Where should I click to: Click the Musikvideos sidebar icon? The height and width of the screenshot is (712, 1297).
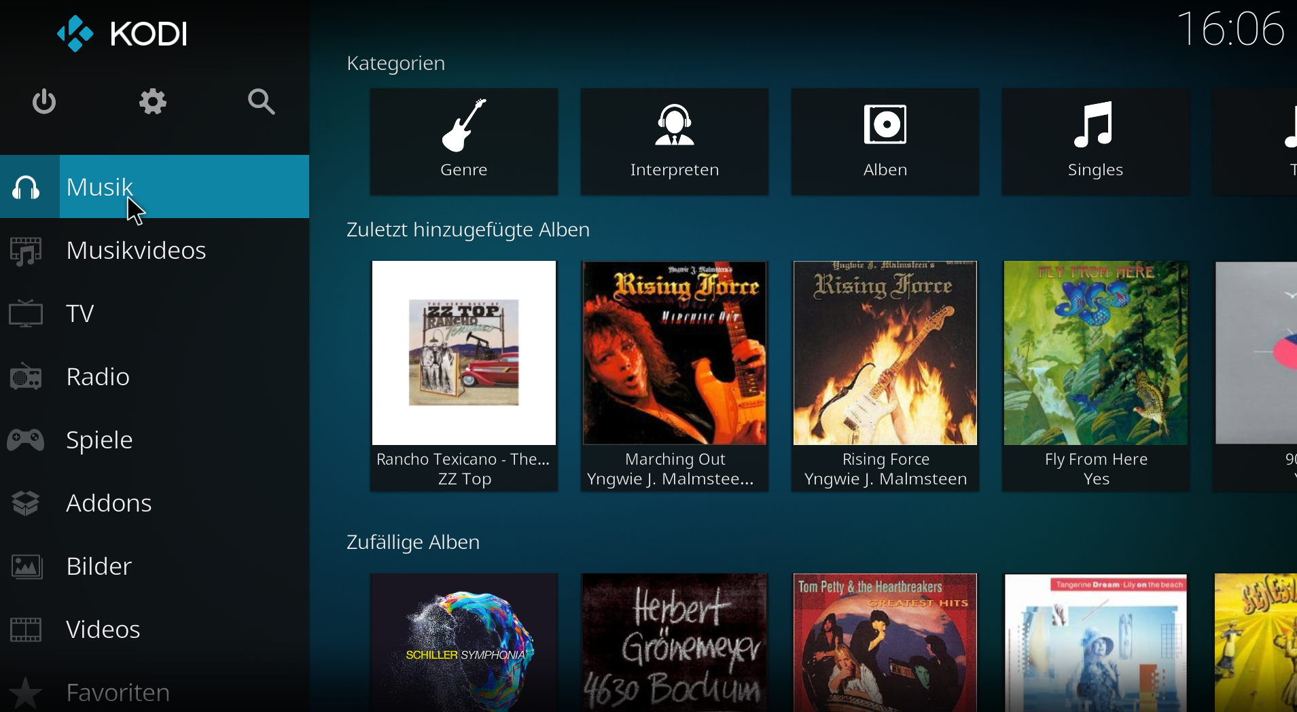coord(26,251)
